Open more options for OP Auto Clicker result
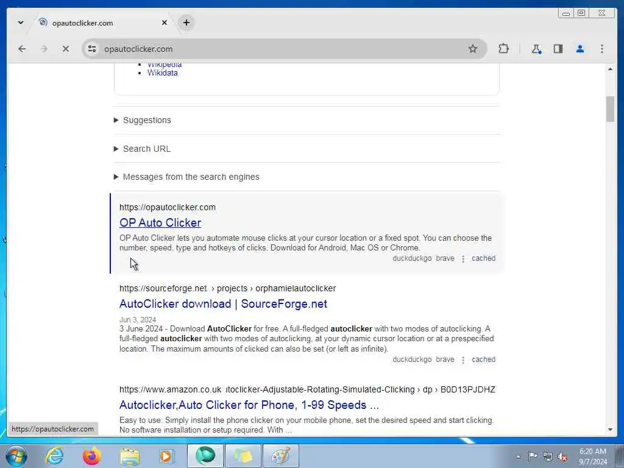The height and width of the screenshot is (468, 624). point(463,258)
